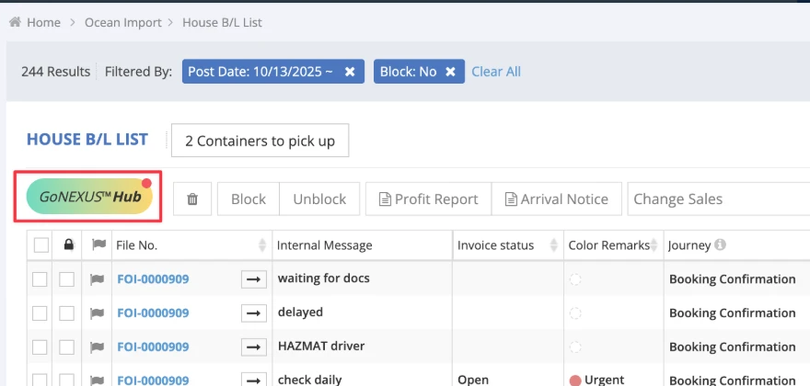
Task: Click the Home icon in the breadcrumb
Action: coord(15,22)
